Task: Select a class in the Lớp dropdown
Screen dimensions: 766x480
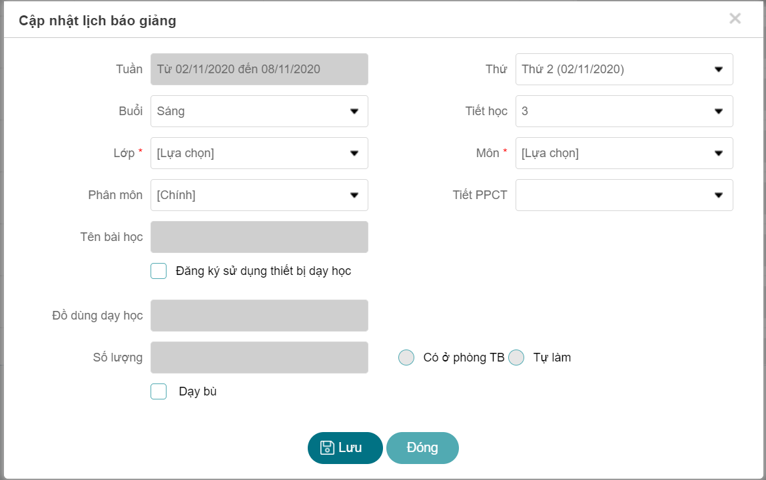Action: click(x=259, y=153)
